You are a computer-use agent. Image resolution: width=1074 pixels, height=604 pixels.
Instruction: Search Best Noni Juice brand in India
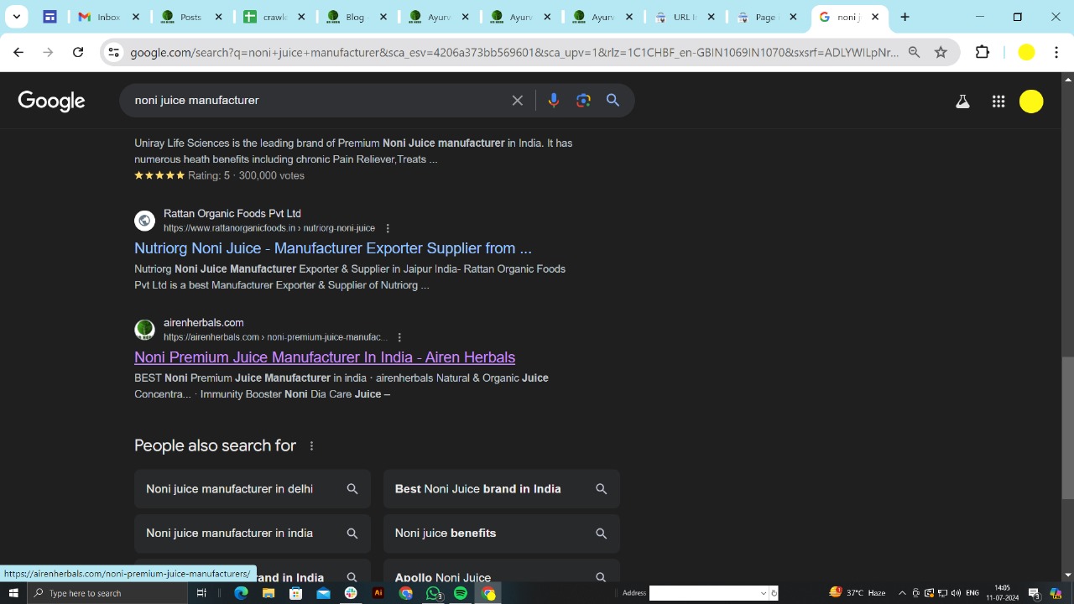pos(502,489)
